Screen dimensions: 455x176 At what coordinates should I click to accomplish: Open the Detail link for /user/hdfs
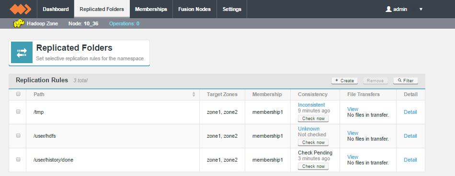coord(410,136)
